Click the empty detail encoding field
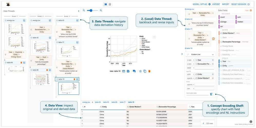The width and height of the screenshot is (256, 128). coord(204,68)
